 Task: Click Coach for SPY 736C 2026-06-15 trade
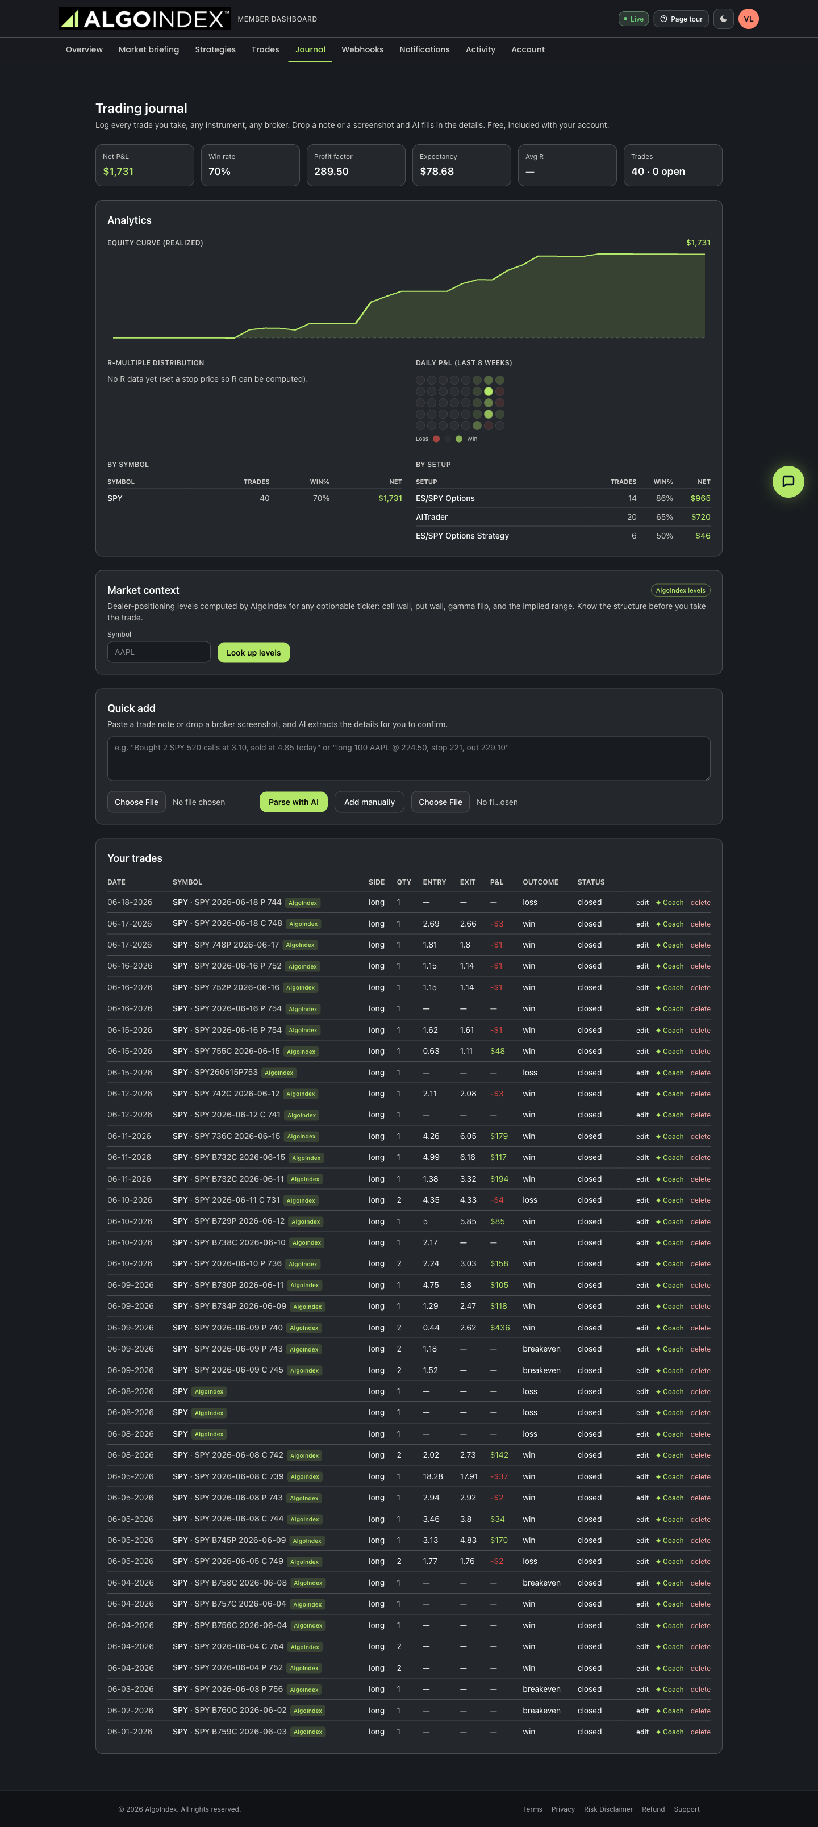point(670,1137)
